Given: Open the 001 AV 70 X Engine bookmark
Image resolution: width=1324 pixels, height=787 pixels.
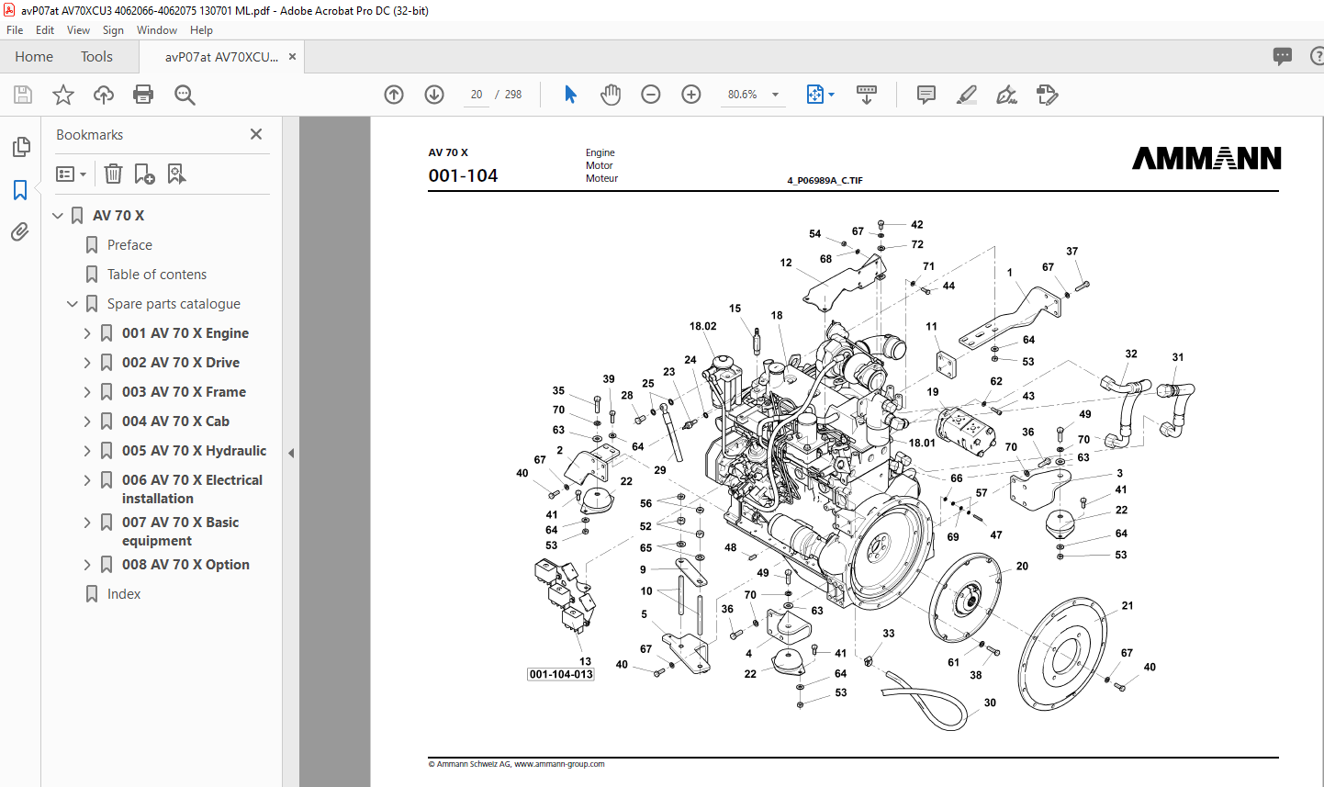Looking at the screenshot, I should [185, 333].
